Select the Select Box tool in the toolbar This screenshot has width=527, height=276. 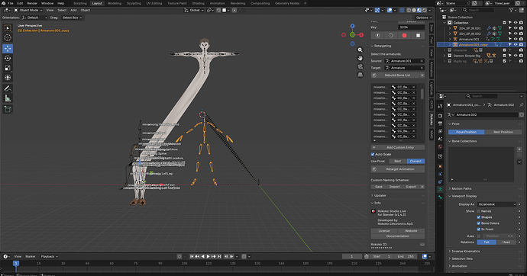pyautogui.click(x=8, y=28)
